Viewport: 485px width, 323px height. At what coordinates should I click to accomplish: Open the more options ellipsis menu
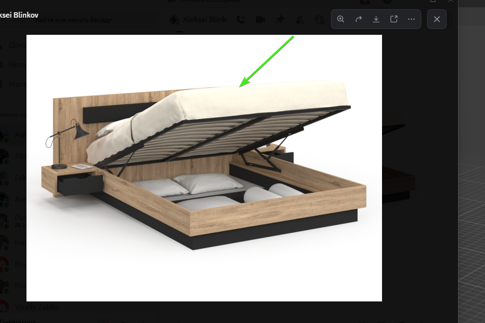pos(411,19)
